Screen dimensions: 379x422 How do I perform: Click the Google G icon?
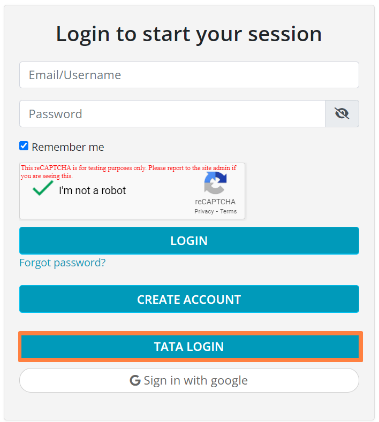pos(135,381)
